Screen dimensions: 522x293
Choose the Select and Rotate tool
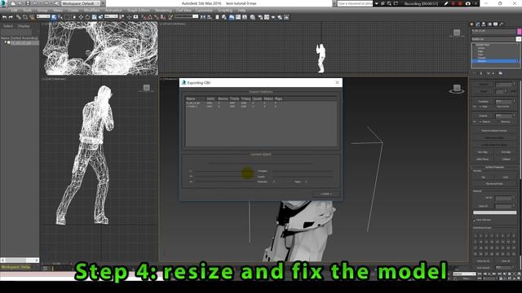(x=87, y=17)
